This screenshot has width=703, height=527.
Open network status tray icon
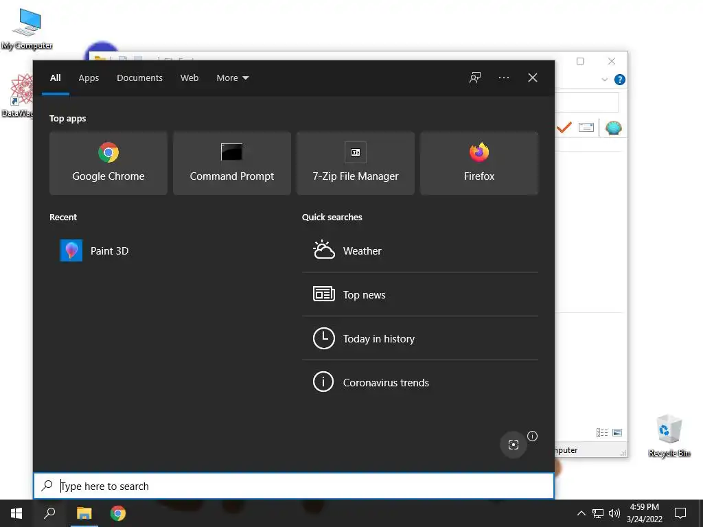tap(598, 513)
